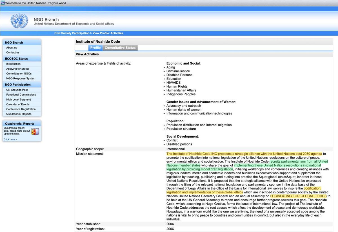Screen dimensions: 338x232
Task: Open Functional Commissions link
Action: tap(21, 95)
